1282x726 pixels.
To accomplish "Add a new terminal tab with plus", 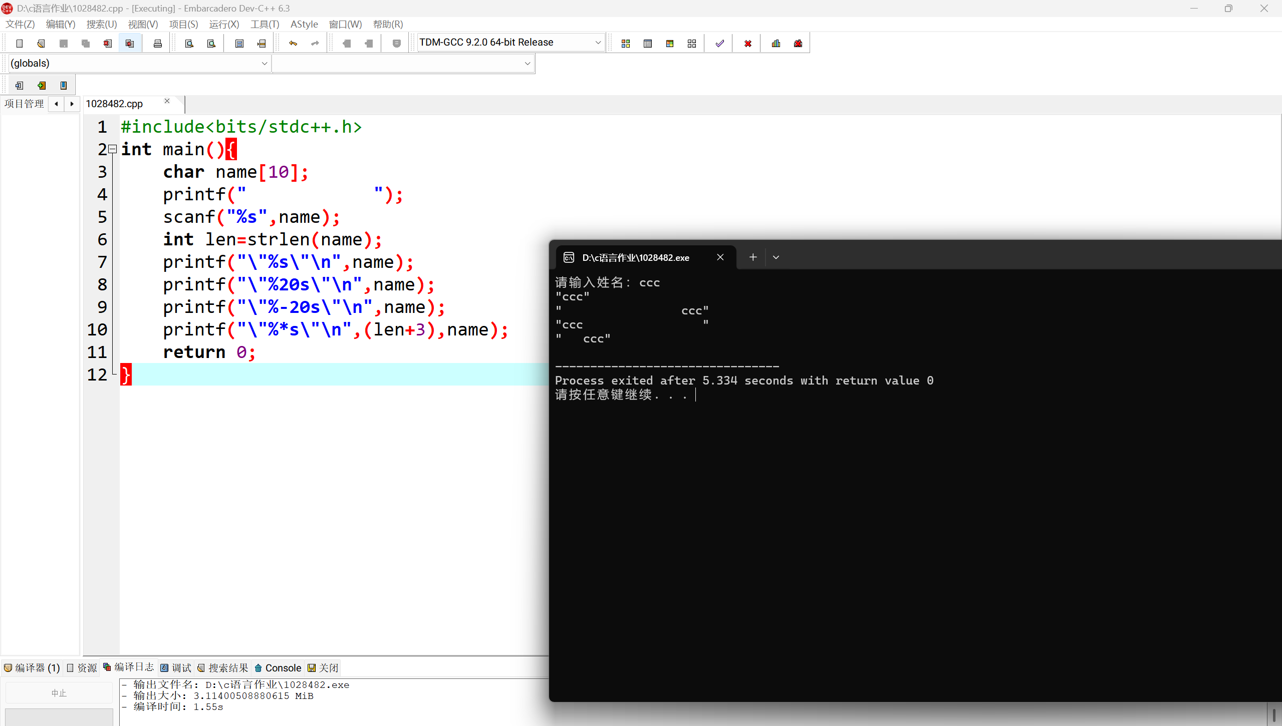I will (x=753, y=257).
